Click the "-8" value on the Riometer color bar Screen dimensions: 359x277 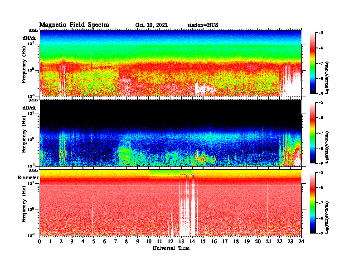[x=320, y=218]
